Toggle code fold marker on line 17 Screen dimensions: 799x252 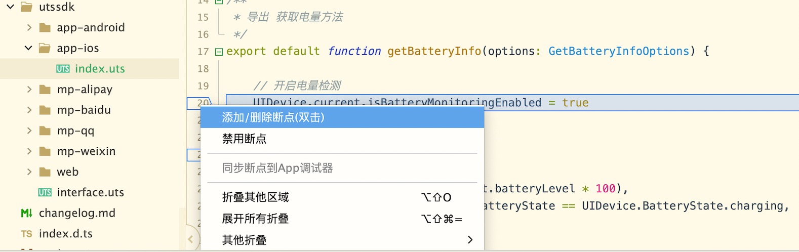(x=219, y=52)
